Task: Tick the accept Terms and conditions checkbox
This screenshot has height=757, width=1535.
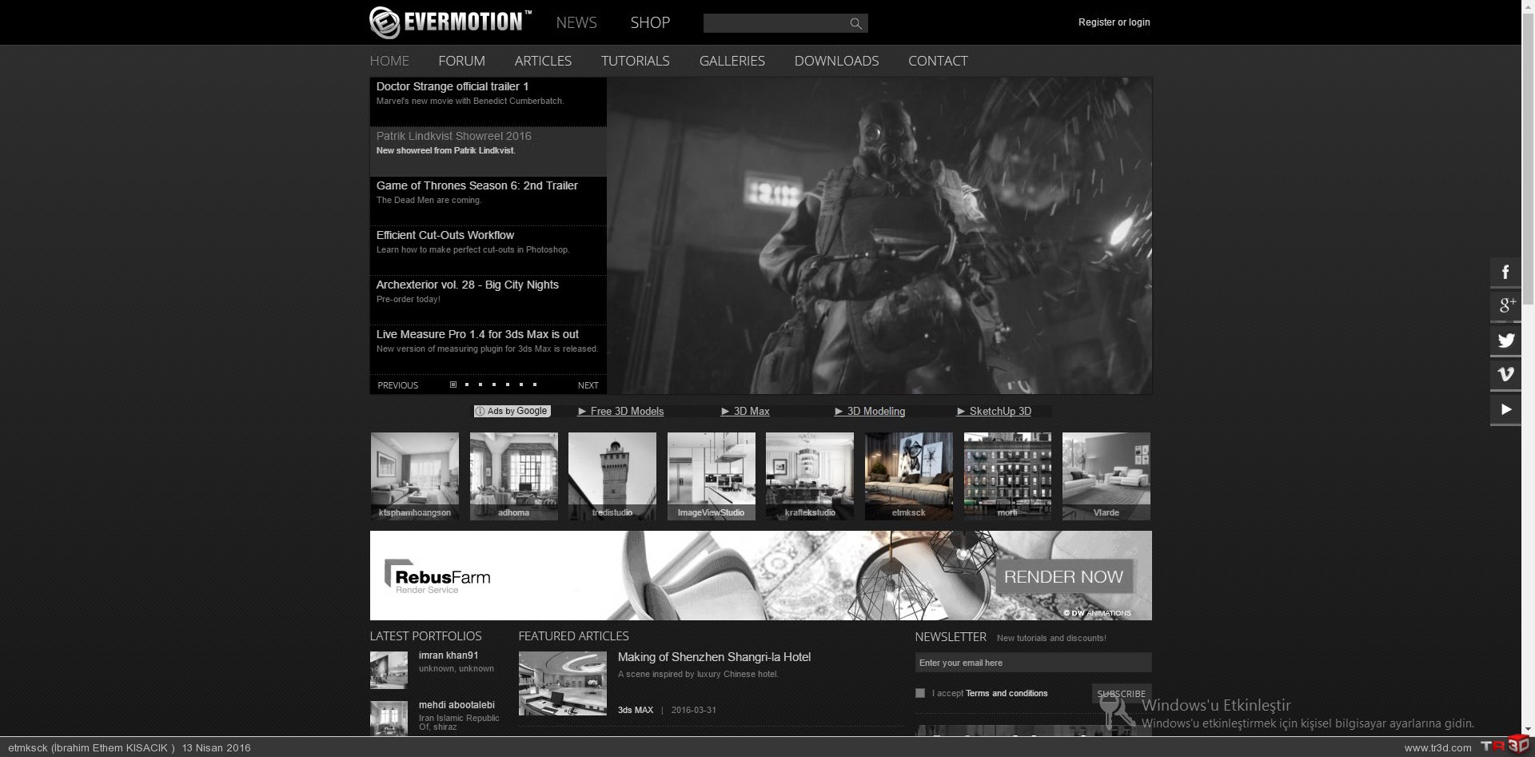Action: tap(919, 693)
